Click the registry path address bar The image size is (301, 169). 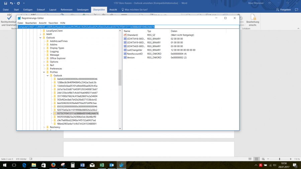(x=128, y=27)
